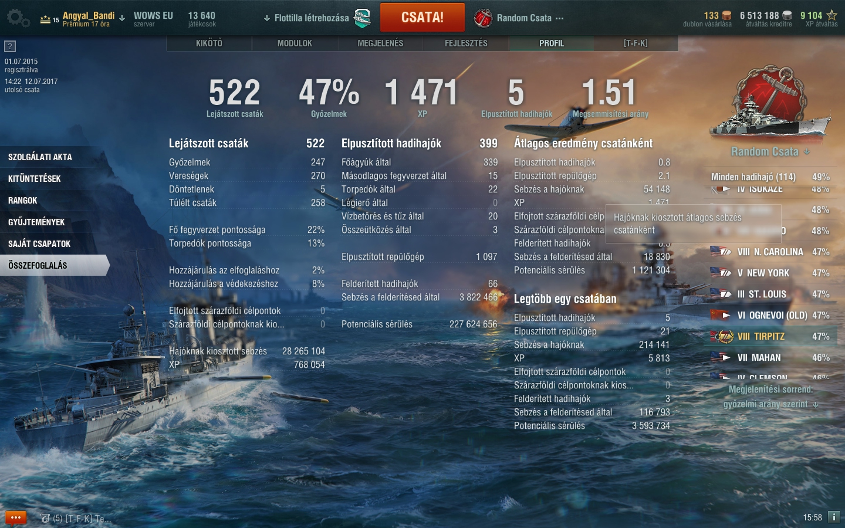Open the clan chat tab (5) [T-F-K]

pos(76,519)
